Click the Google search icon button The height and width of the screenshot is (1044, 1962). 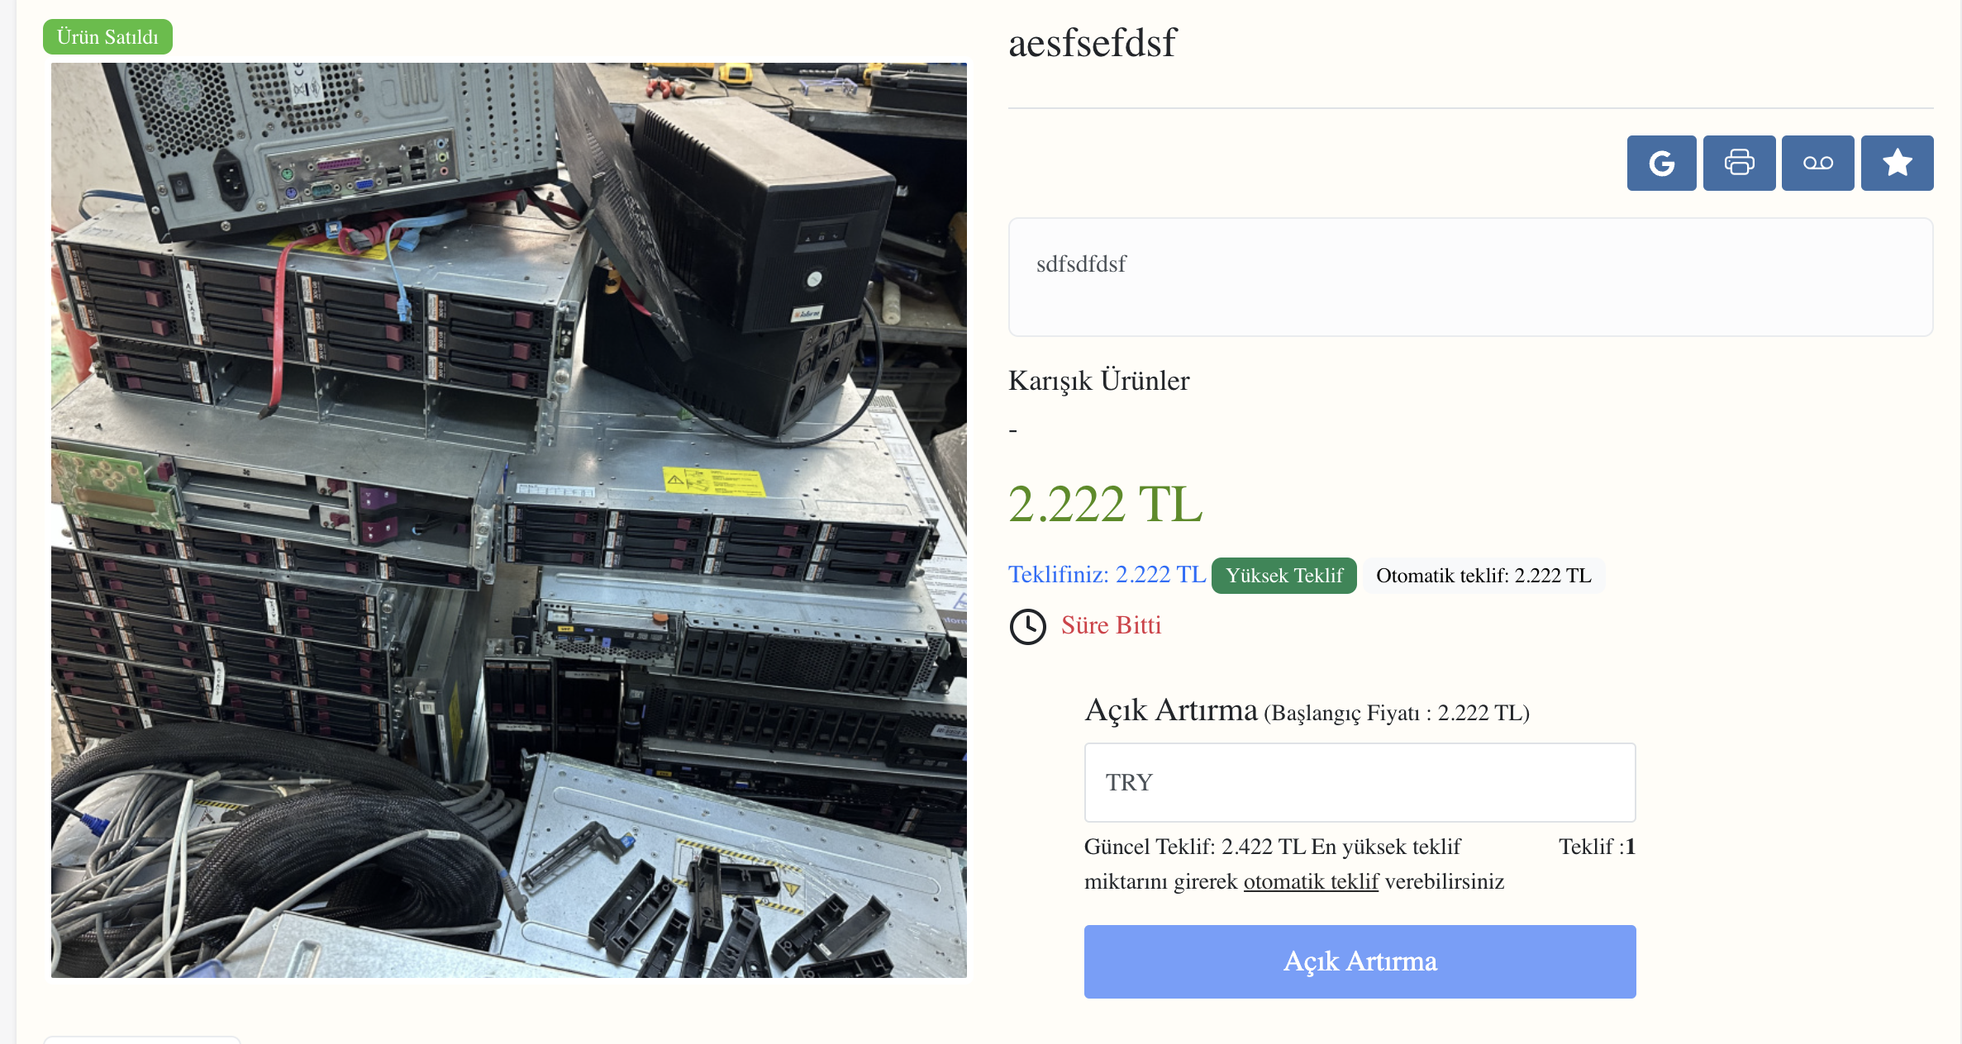tap(1661, 163)
